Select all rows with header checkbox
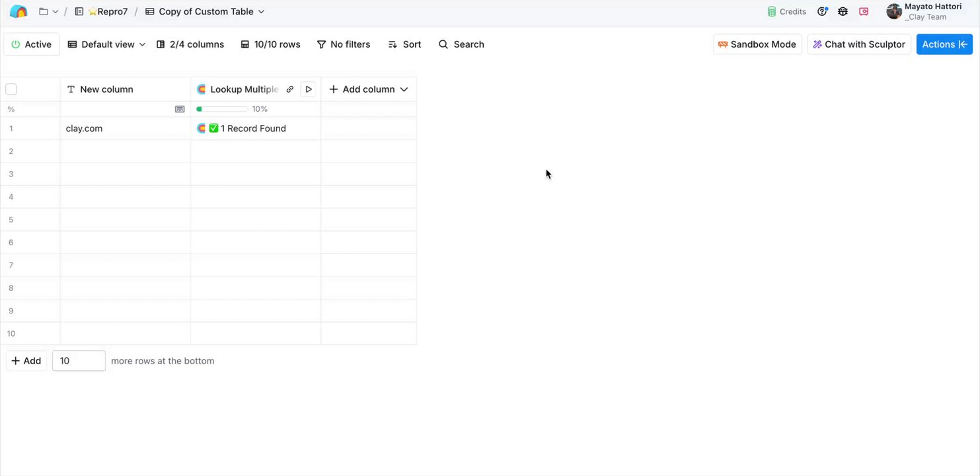Viewport: 980px width, 476px height. (x=11, y=89)
